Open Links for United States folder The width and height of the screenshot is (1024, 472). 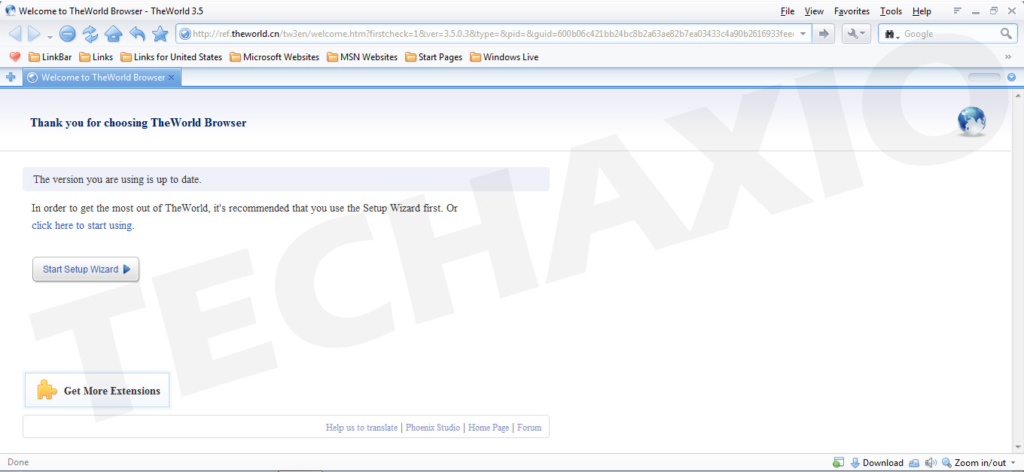[x=172, y=57]
